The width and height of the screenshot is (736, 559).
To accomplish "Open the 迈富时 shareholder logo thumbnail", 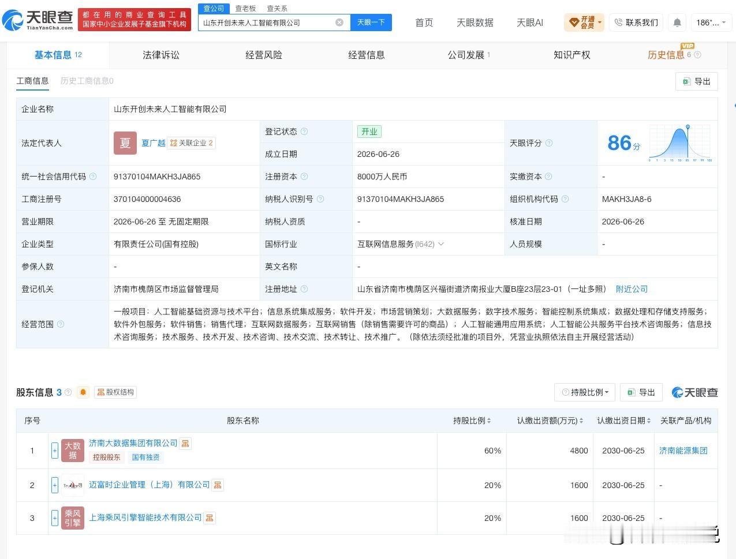I will pos(73,485).
